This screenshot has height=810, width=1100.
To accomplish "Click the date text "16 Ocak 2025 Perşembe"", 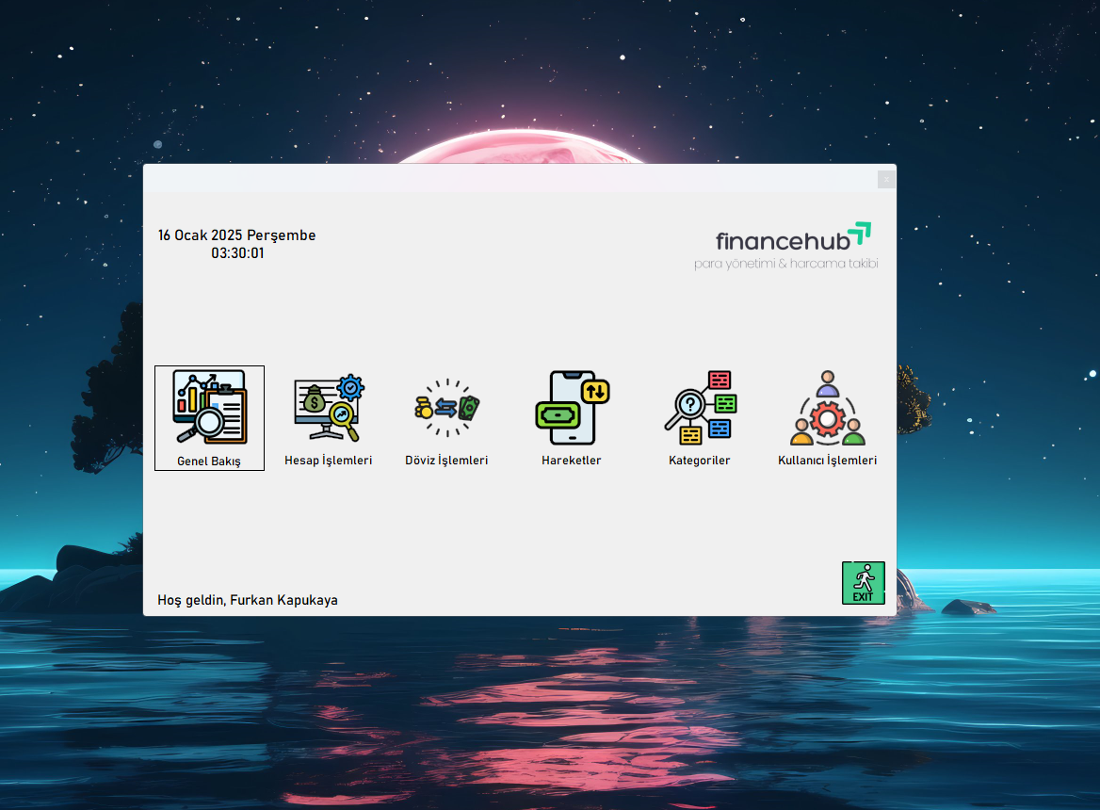I will coord(237,235).
